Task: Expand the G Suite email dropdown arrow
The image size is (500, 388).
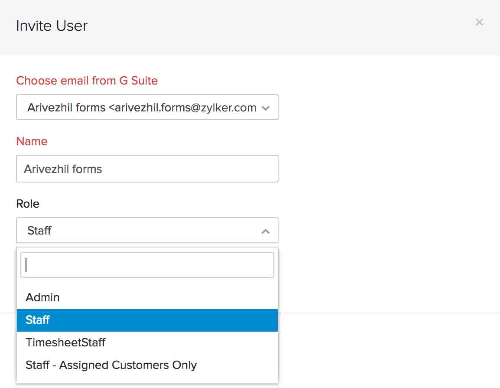Action: [x=266, y=108]
